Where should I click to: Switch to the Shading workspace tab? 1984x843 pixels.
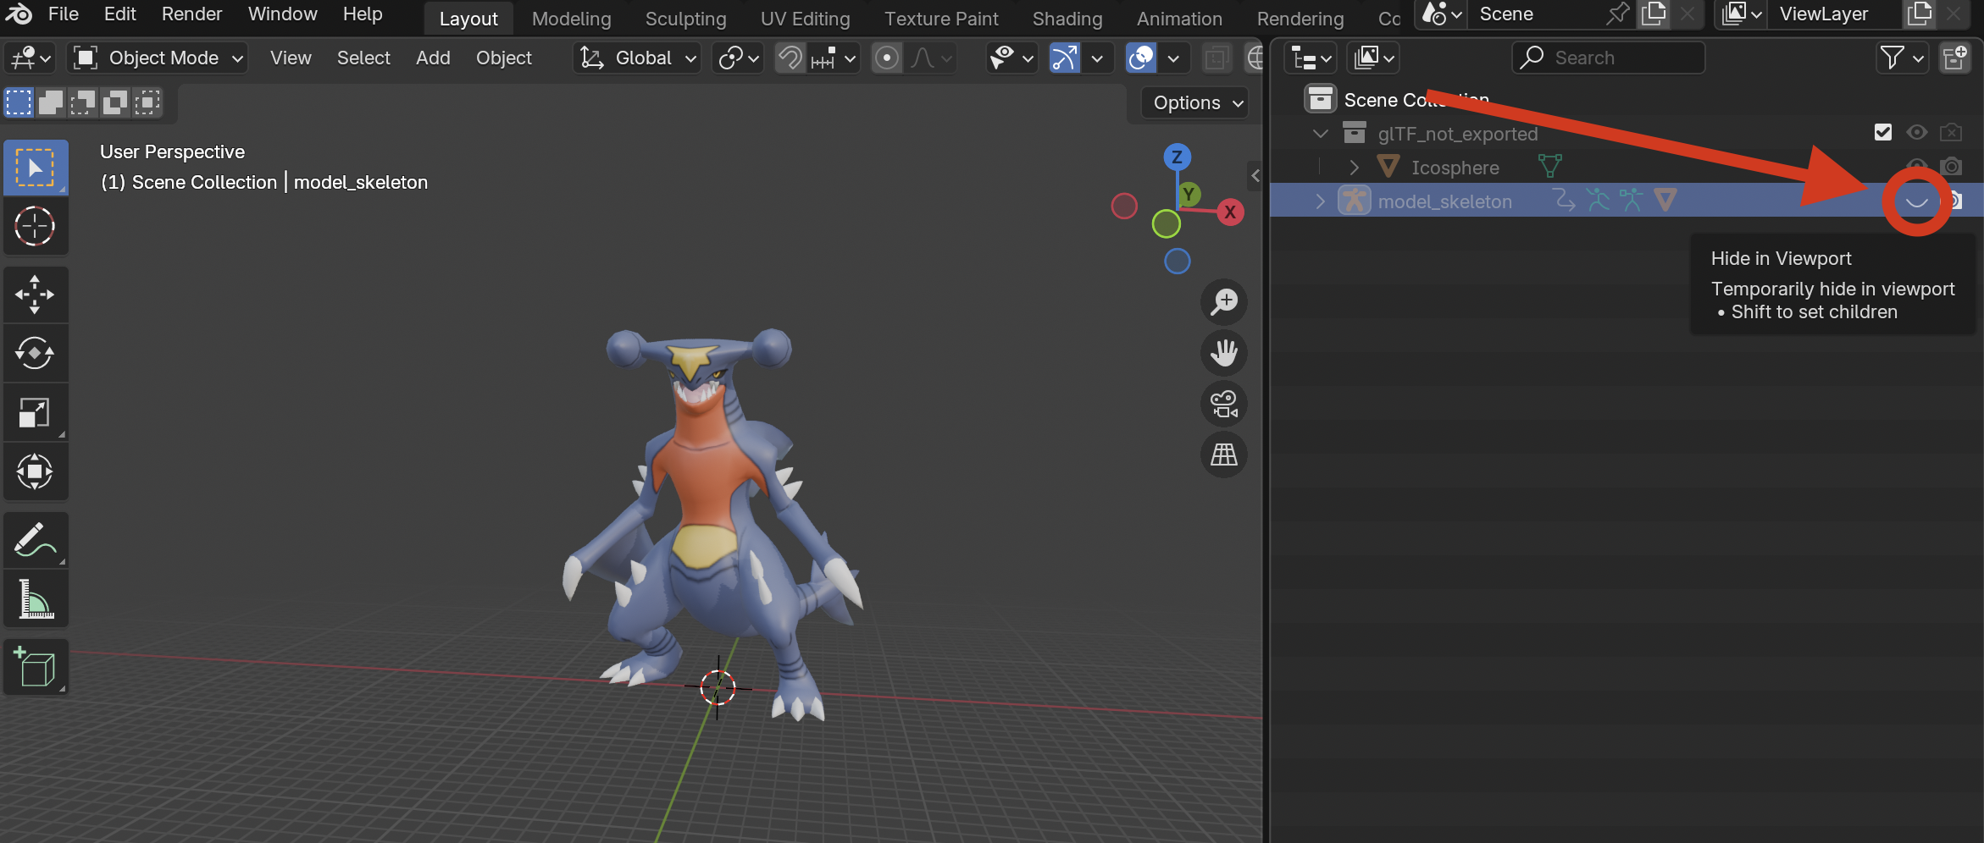1067,19
